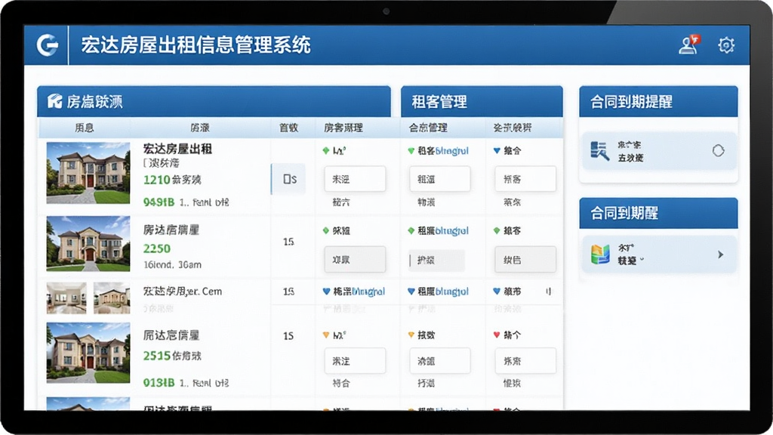This screenshot has height=435, width=773.
Task: Click the last grey box in the 2250 row
Action: pos(525,260)
